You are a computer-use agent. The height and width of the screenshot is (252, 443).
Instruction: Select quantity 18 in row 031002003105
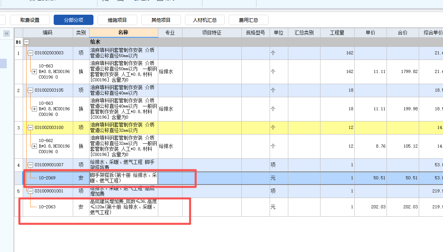(x=337, y=90)
